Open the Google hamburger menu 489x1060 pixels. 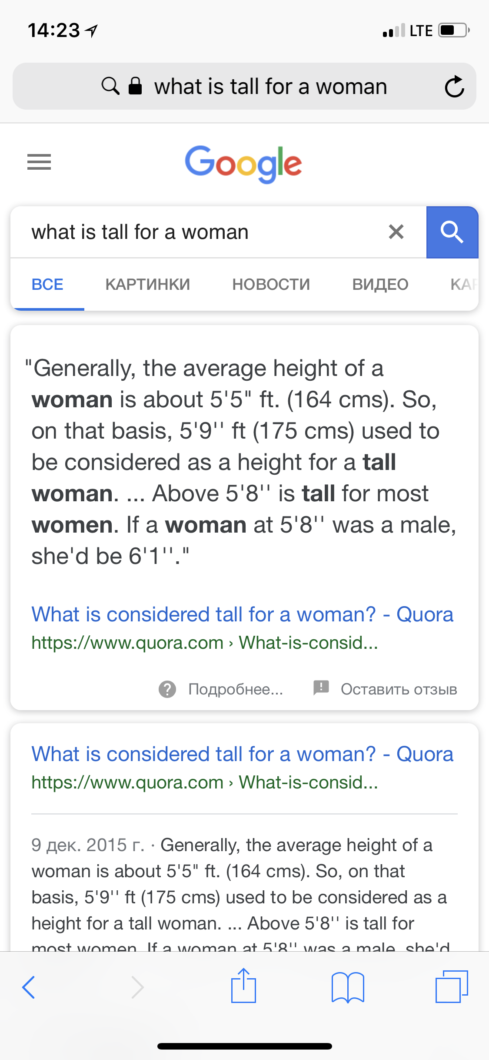pos(39,162)
